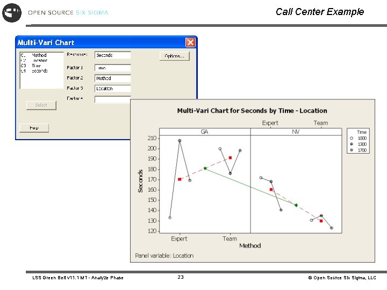Click the chart title Multi-Vari Chart for Seconds

click(x=252, y=111)
